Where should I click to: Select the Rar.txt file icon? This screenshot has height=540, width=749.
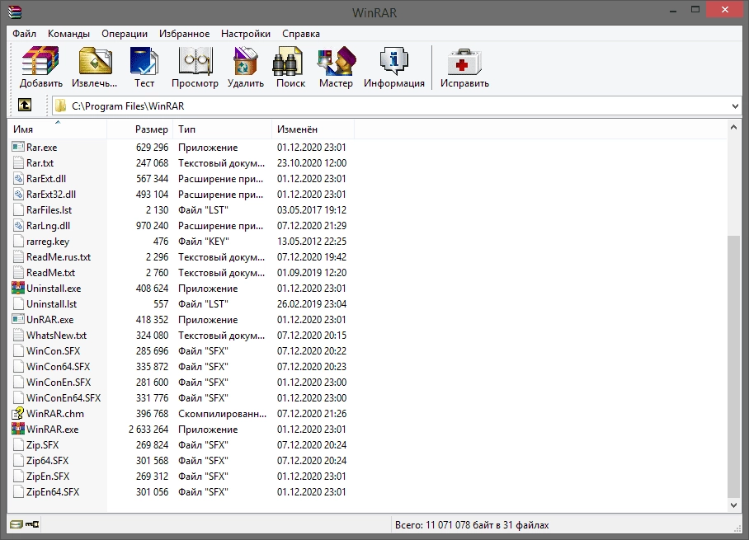[18, 162]
